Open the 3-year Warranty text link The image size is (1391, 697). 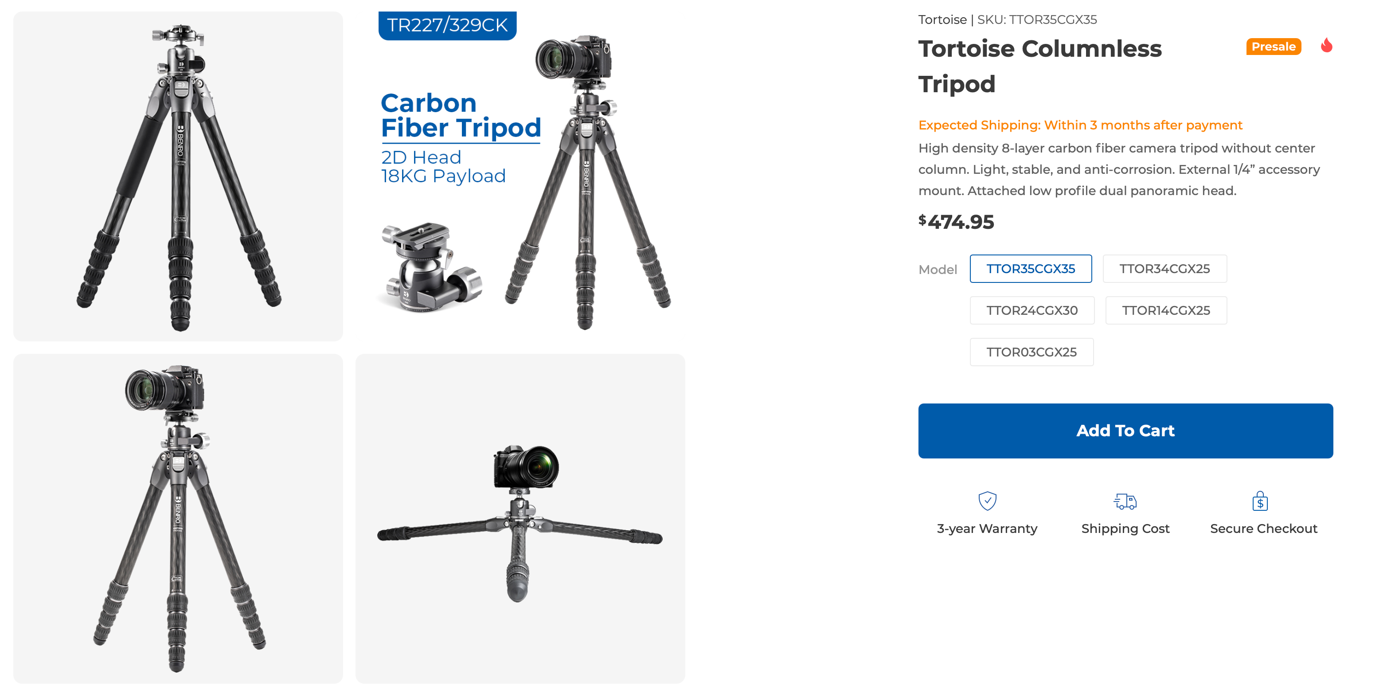click(x=987, y=529)
